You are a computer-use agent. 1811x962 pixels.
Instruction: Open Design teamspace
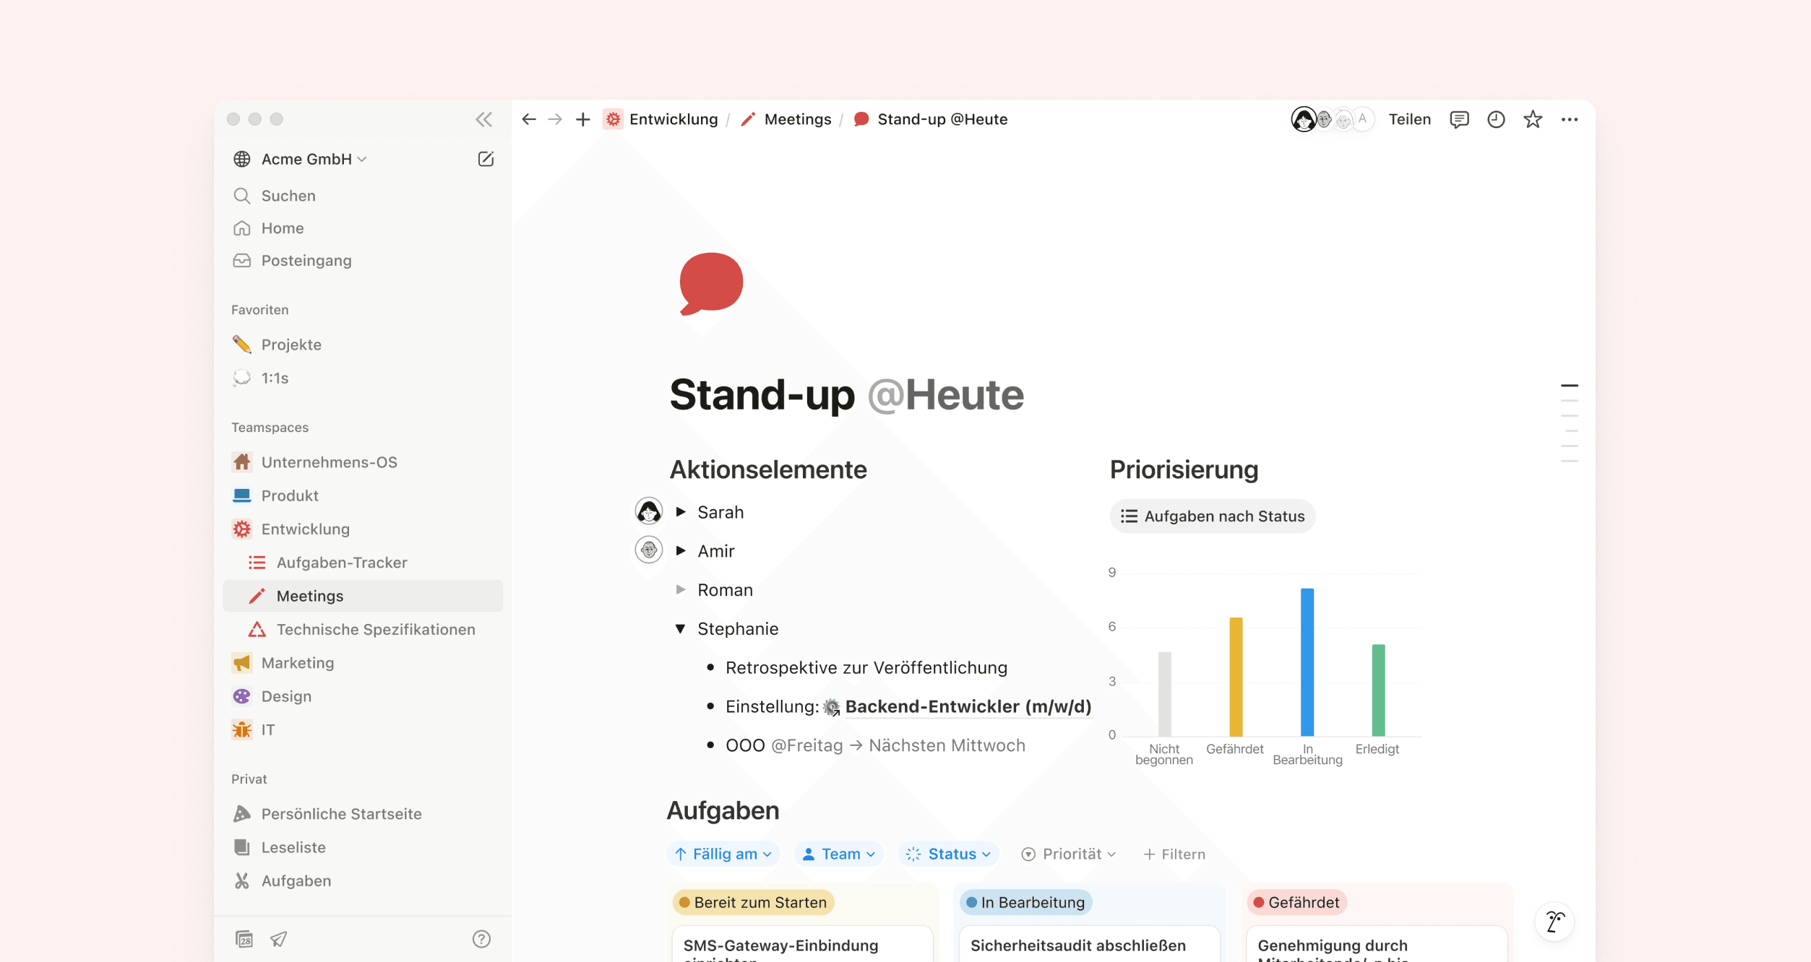pos(362,696)
